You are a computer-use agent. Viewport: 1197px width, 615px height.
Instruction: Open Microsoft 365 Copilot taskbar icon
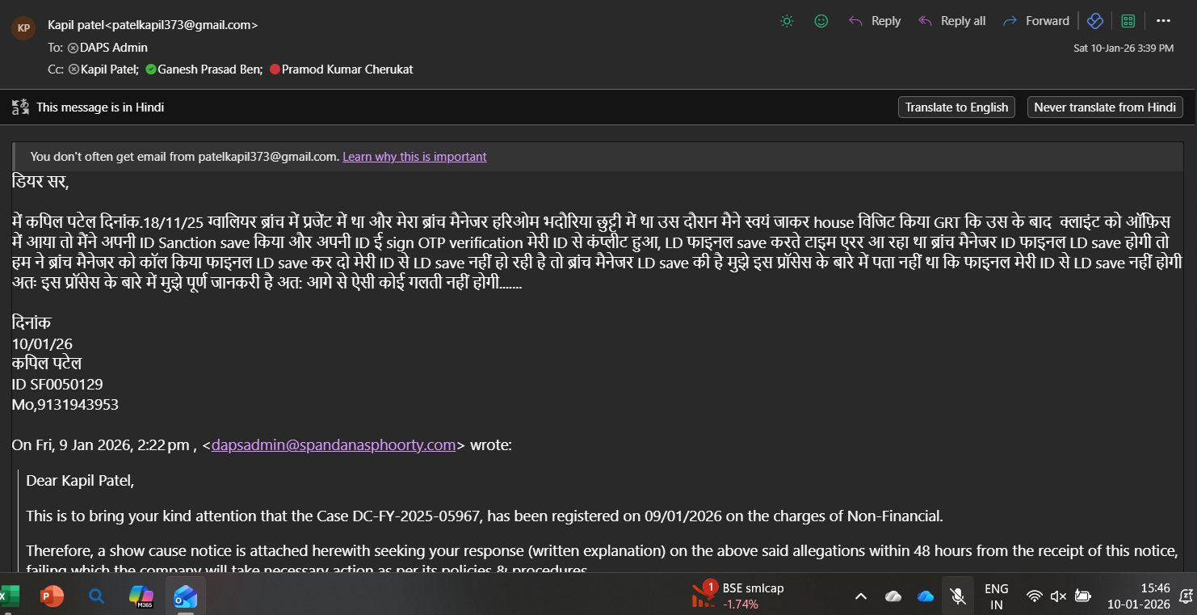(141, 596)
